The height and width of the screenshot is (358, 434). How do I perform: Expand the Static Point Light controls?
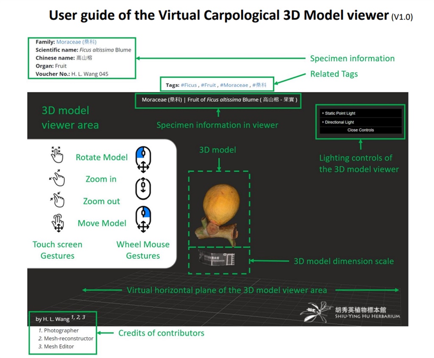pos(339,113)
